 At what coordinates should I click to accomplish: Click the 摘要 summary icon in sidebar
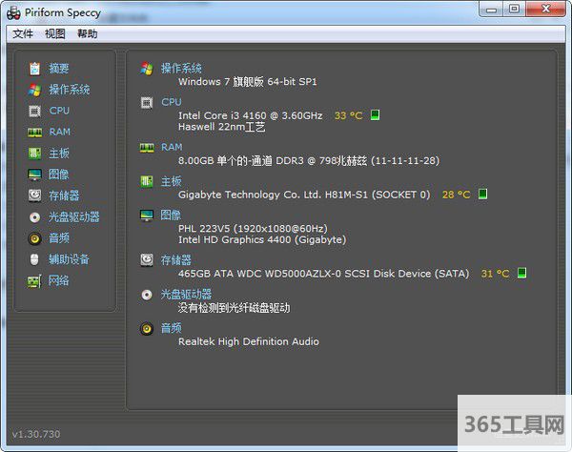tap(34, 69)
